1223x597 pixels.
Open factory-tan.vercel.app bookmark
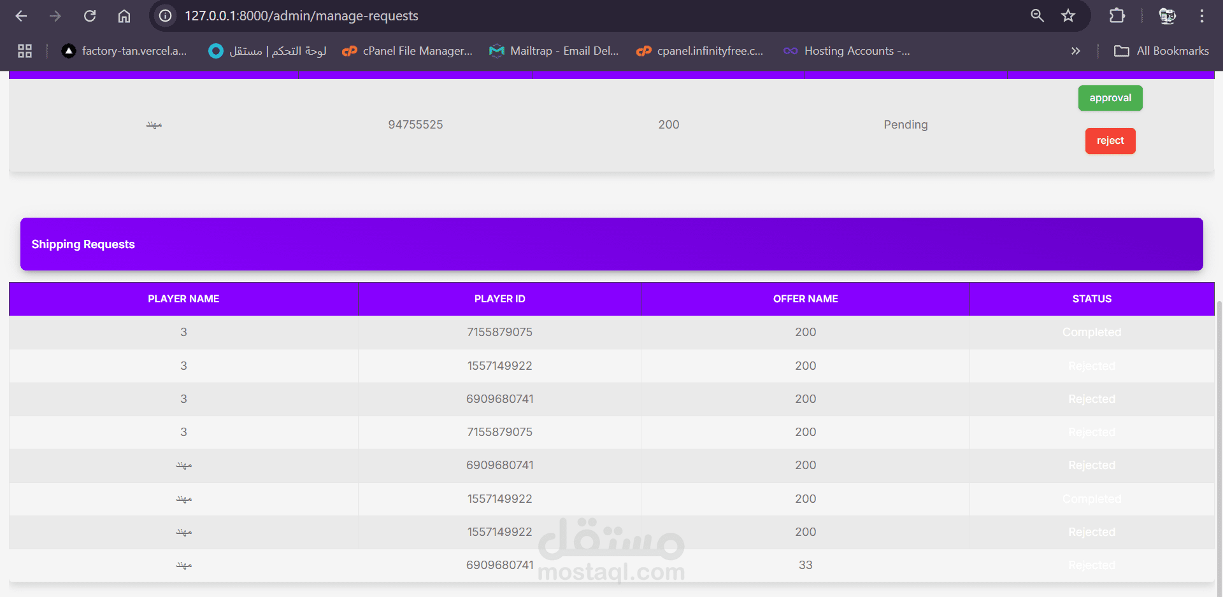tap(124, 51)
